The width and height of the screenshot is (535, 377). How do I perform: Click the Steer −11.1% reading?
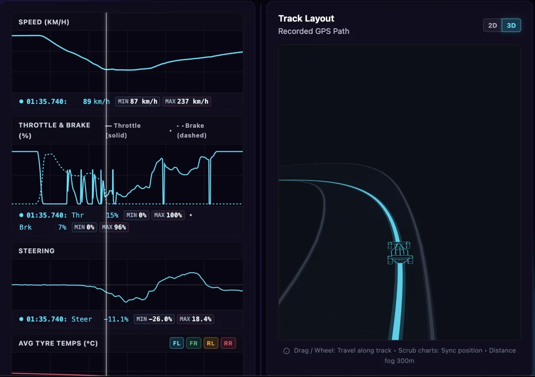tap(100, 319)
